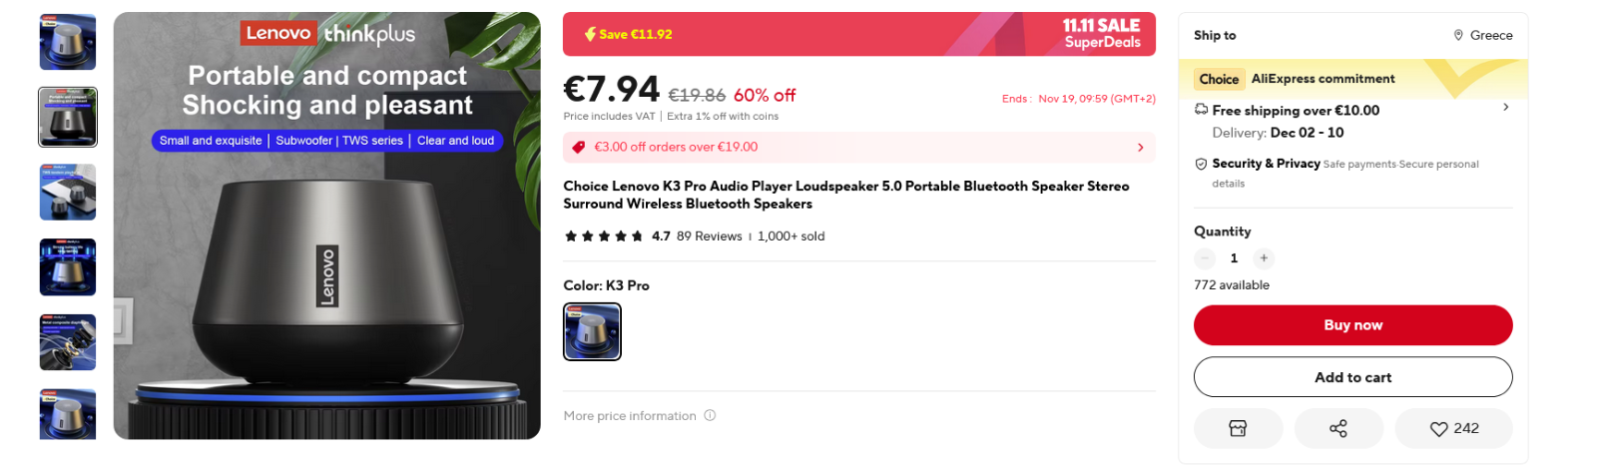The image size is (1597, 469).
Task: Click the five-star rating icons
Action: coord(604,236)
